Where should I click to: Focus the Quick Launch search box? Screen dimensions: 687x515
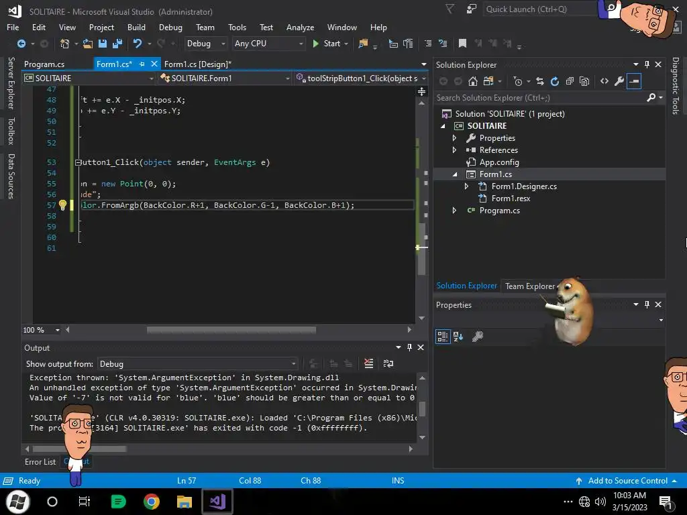click(540, 9)
